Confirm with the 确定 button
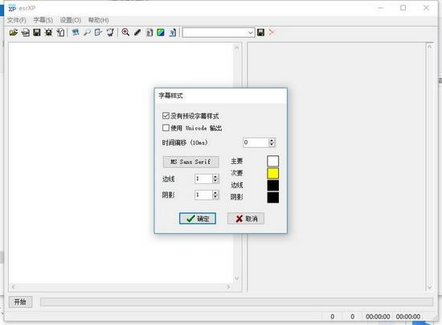 coord(198,219)
